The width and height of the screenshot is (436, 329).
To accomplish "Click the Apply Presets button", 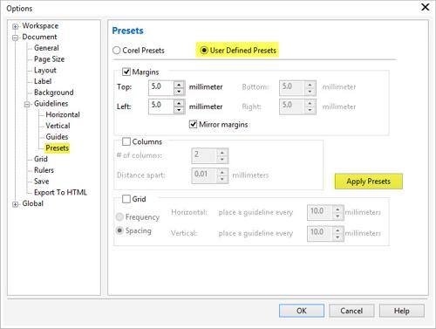I will tap(369, 182).
